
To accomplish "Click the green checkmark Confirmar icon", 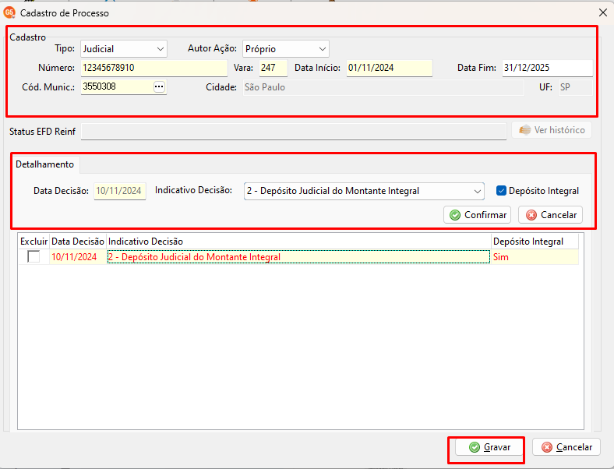I will pos(454,215).
